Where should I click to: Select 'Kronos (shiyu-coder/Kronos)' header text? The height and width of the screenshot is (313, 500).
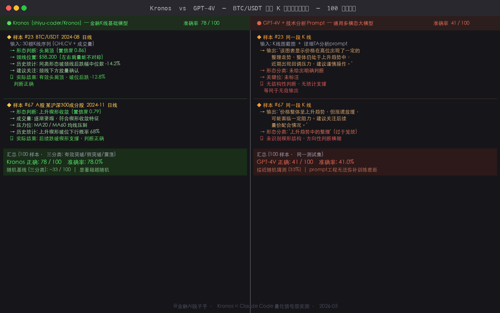tap(47, 23)
